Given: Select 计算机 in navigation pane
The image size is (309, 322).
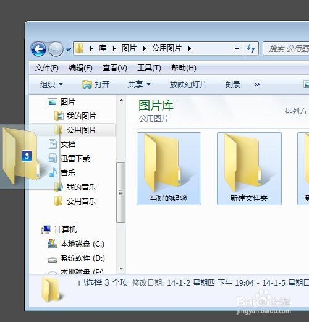Looking at the screenshot, I should point(66,230).
